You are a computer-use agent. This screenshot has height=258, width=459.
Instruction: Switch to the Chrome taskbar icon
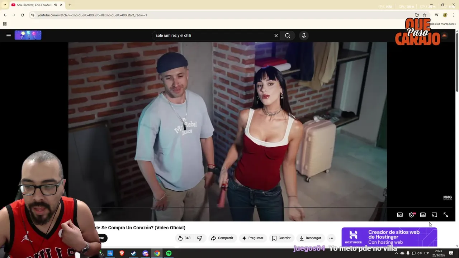coord(157,253)
